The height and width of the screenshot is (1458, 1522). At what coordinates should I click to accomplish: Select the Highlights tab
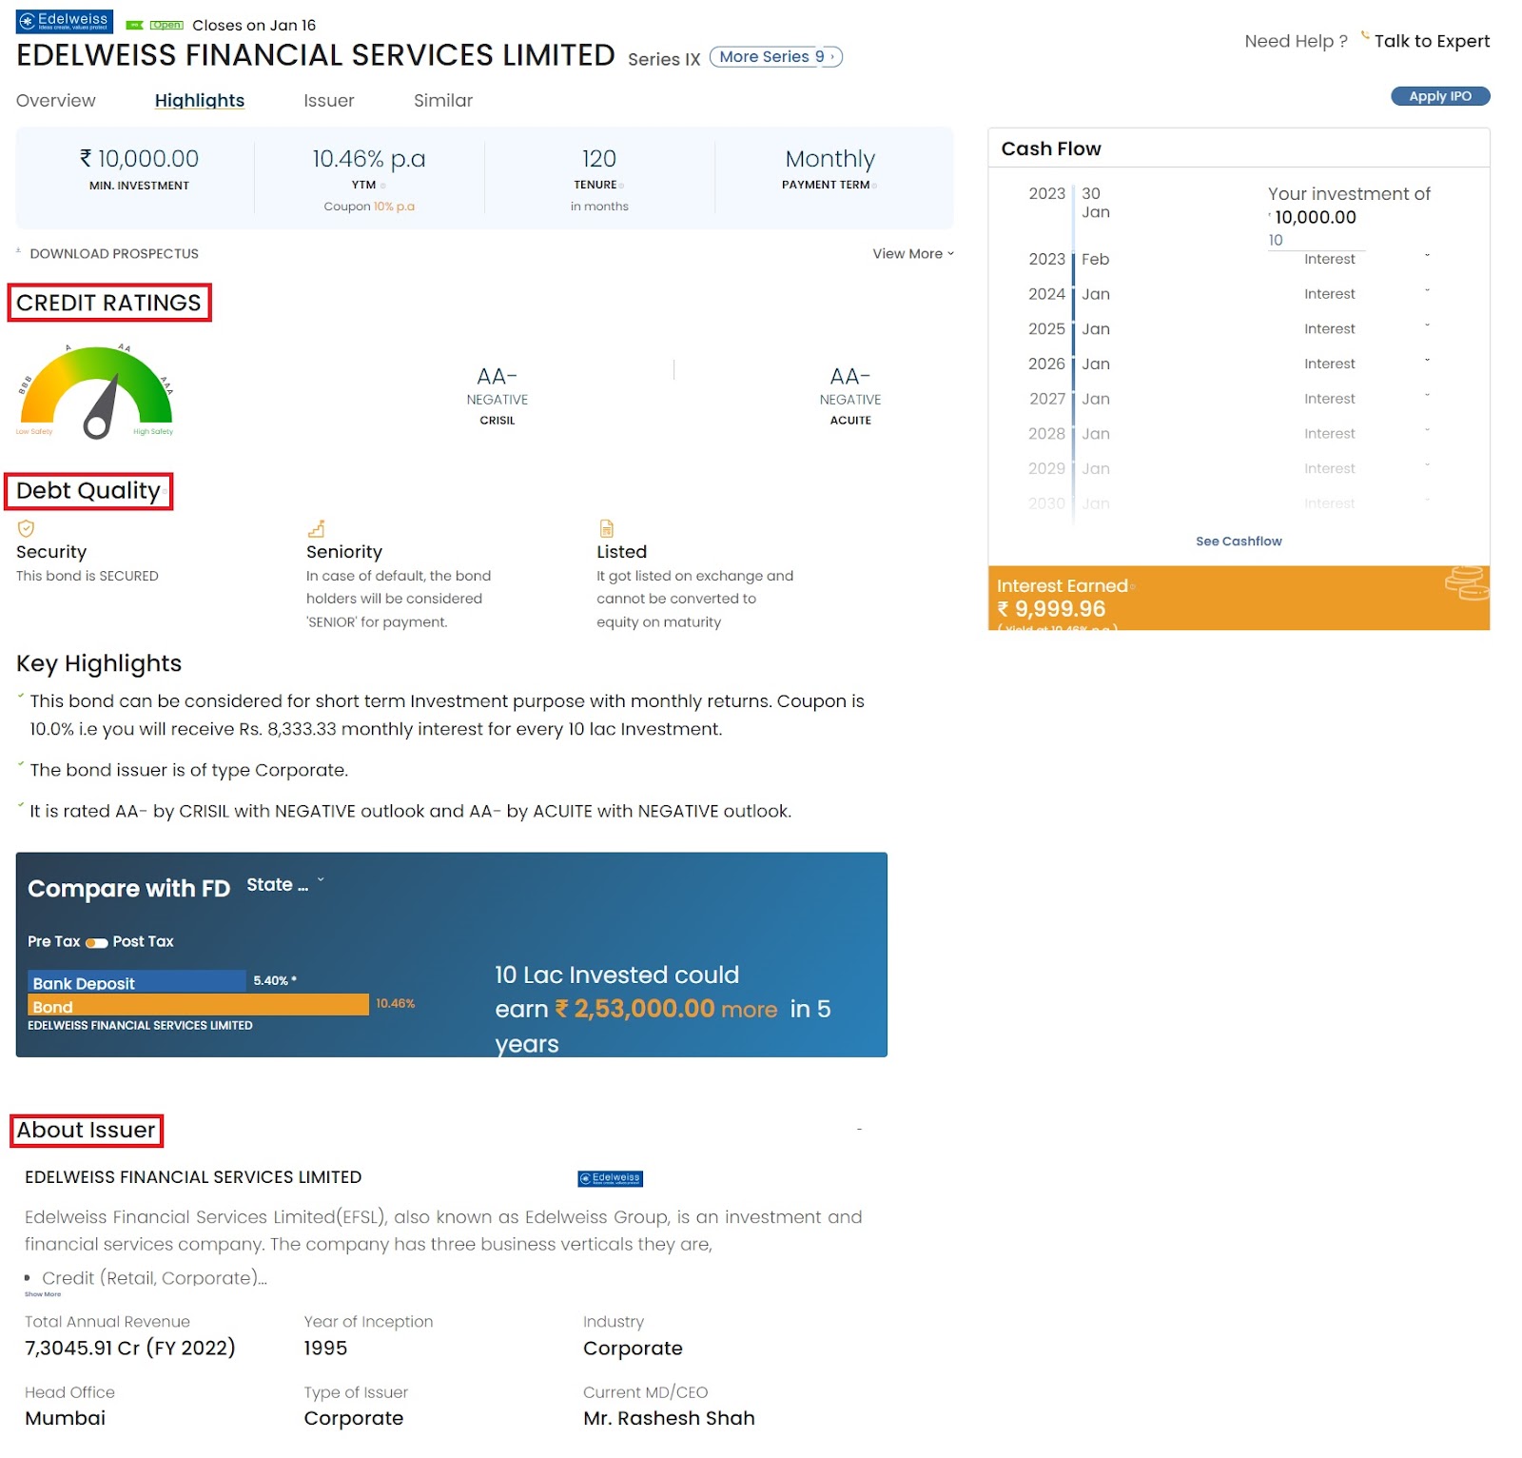[200, 100]
